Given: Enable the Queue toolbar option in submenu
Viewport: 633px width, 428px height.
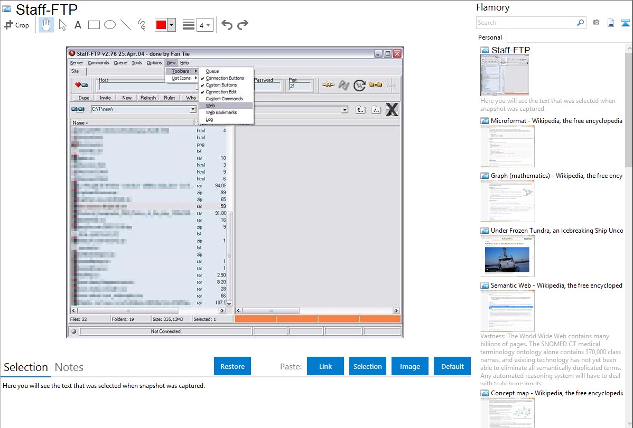Looking at the screenshot, I should coord(212,71).
